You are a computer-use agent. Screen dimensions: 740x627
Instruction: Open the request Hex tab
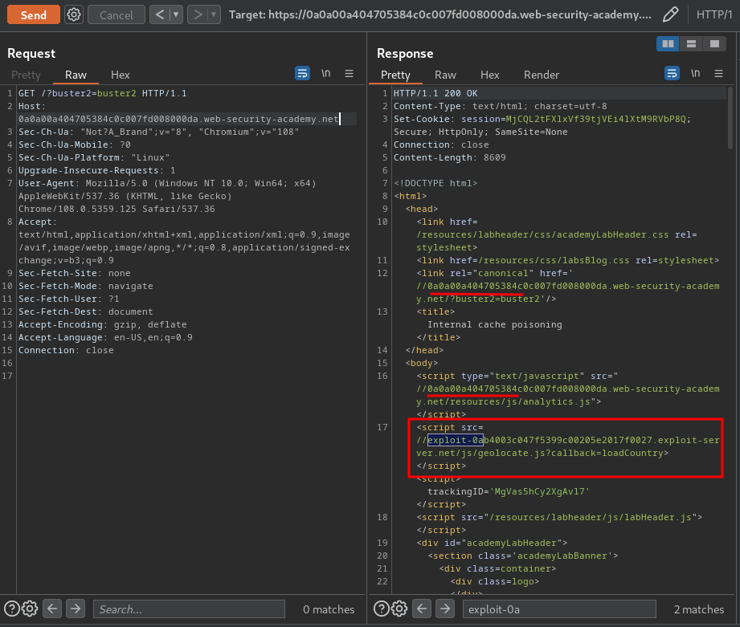(120, 75)
